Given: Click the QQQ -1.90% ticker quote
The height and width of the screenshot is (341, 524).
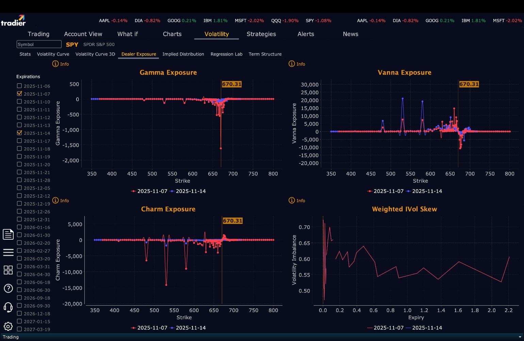Looking at the screenshot, I should 285,20.
